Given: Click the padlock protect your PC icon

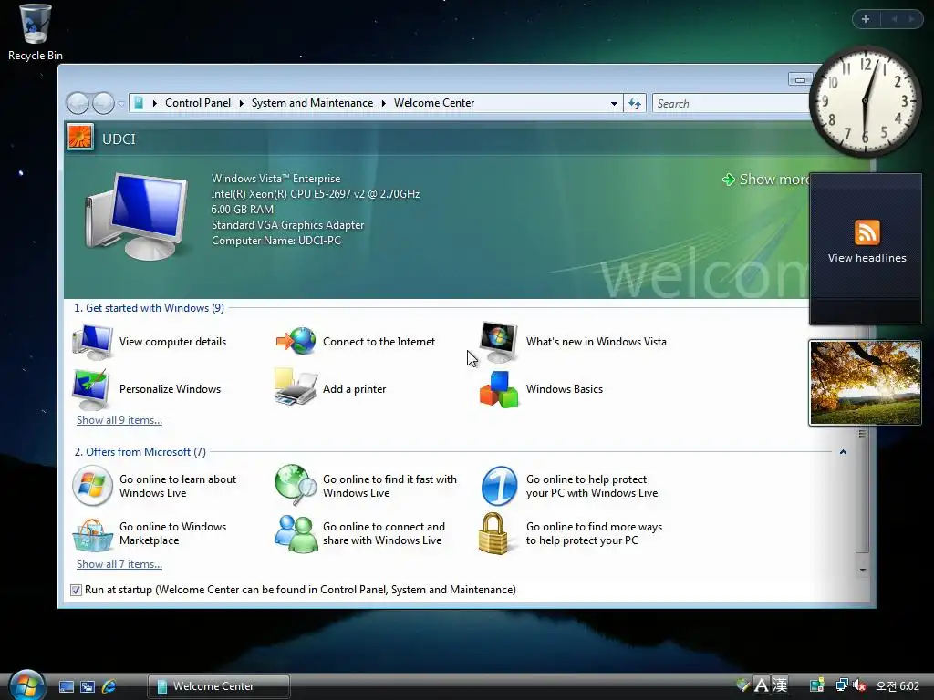Looking at the screenshot, I should pos(493,533).
